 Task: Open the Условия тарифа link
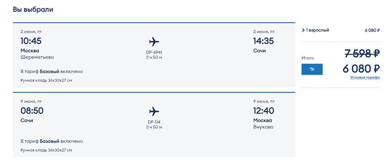365,77
